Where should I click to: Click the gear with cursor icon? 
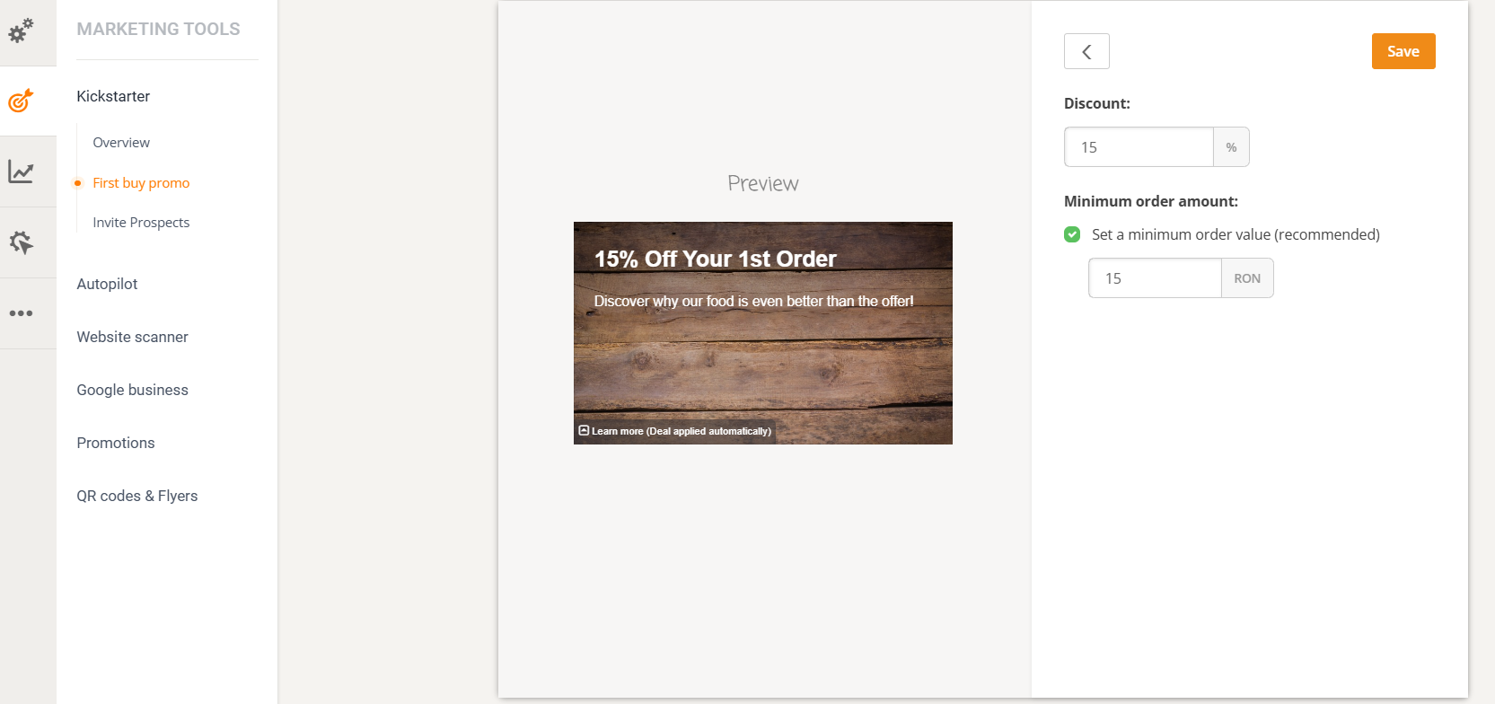tap(21, 242)
